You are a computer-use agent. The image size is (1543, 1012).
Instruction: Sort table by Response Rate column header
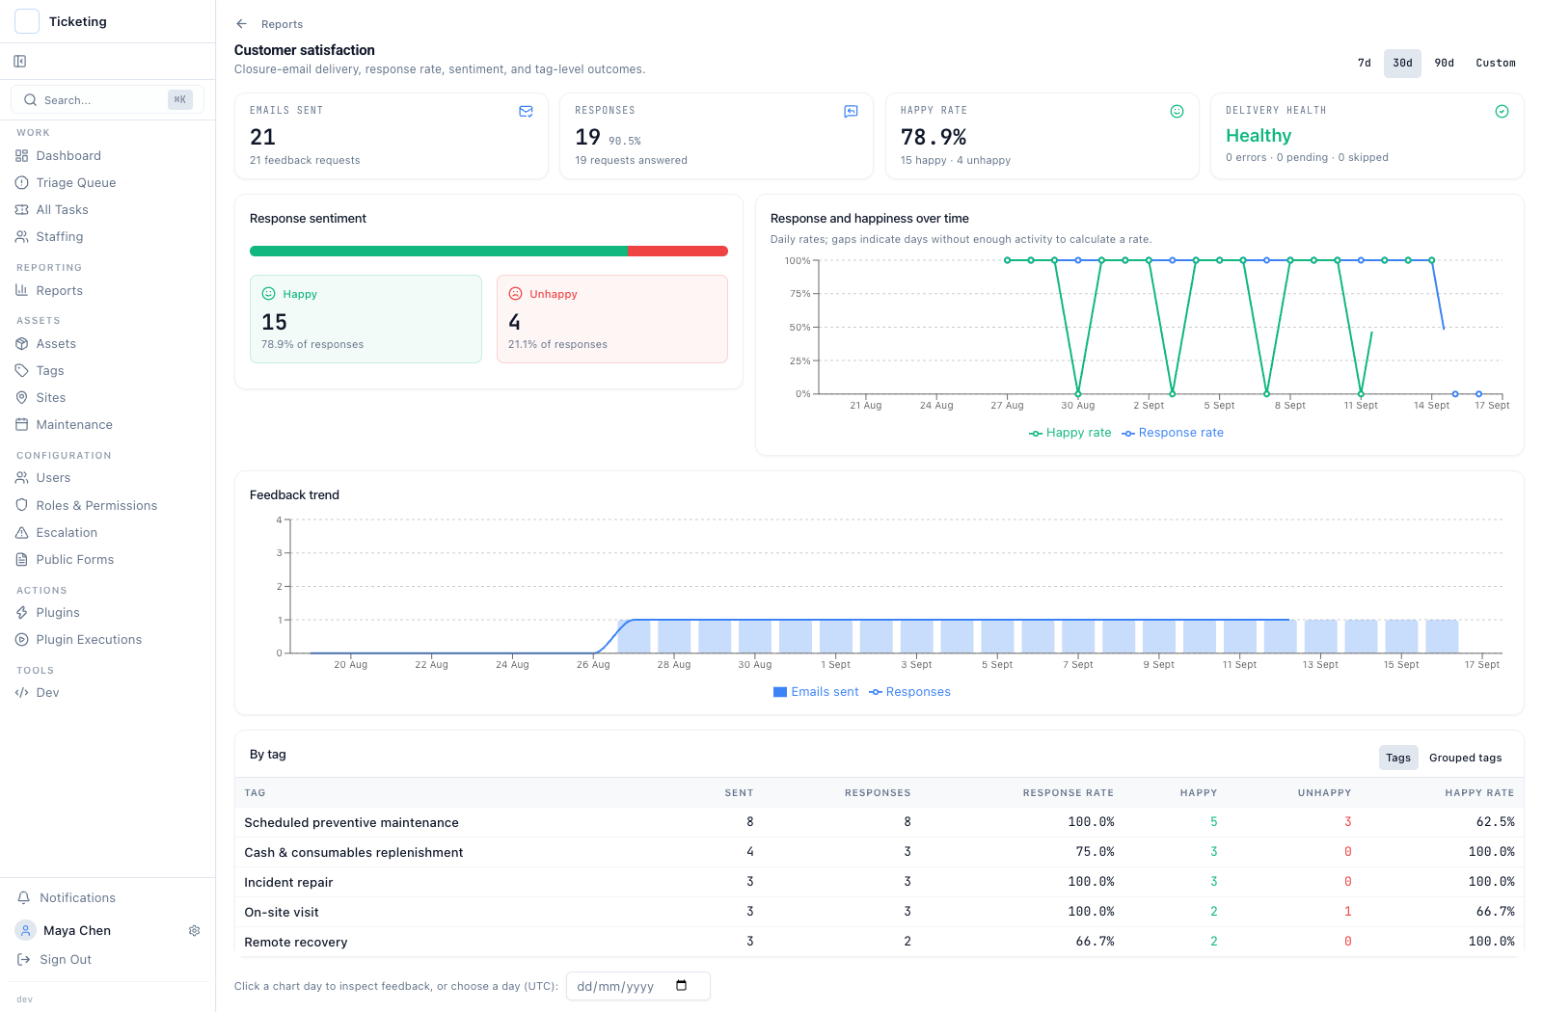1068,793
